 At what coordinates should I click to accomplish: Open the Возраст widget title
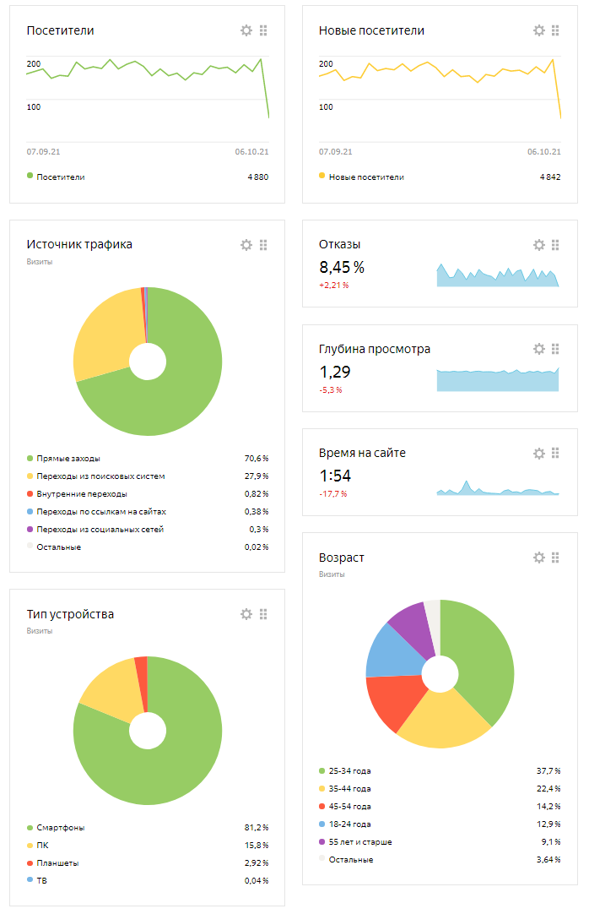[341, 558]
